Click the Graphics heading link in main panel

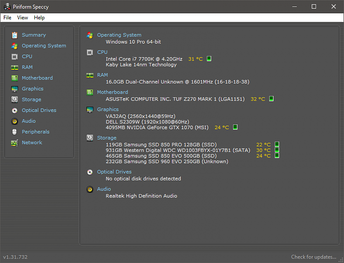point(108,109)
